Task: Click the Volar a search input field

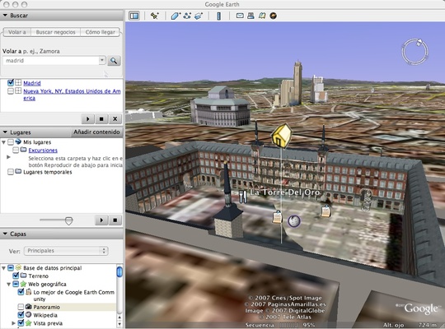Action: (51, 60)
